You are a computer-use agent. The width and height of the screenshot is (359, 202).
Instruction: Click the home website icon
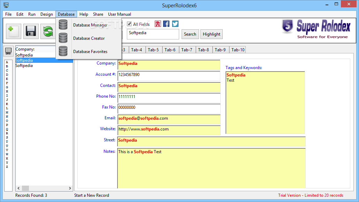[x=158, y=24]
